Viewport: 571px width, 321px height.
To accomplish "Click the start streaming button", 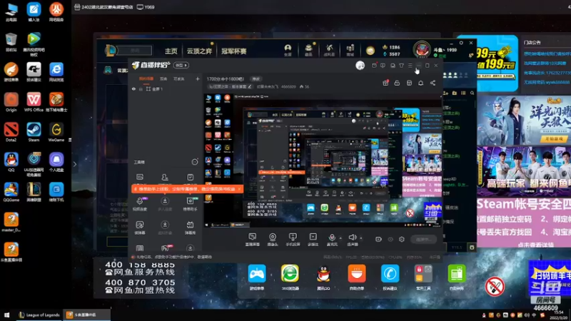I will 423,239.
